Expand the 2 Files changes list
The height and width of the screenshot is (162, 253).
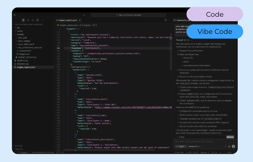pos(181,137)
